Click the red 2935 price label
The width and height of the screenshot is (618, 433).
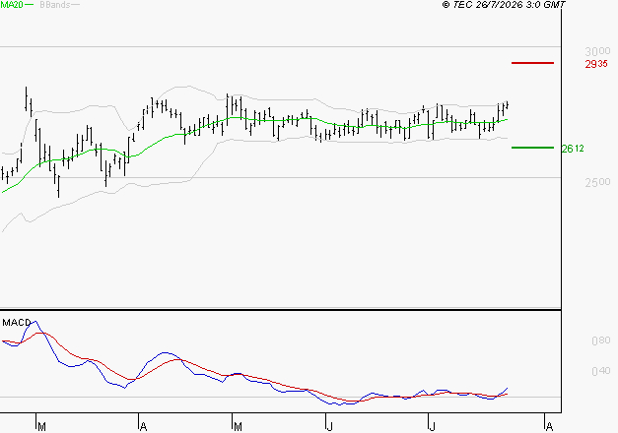[x=596, y=64]
